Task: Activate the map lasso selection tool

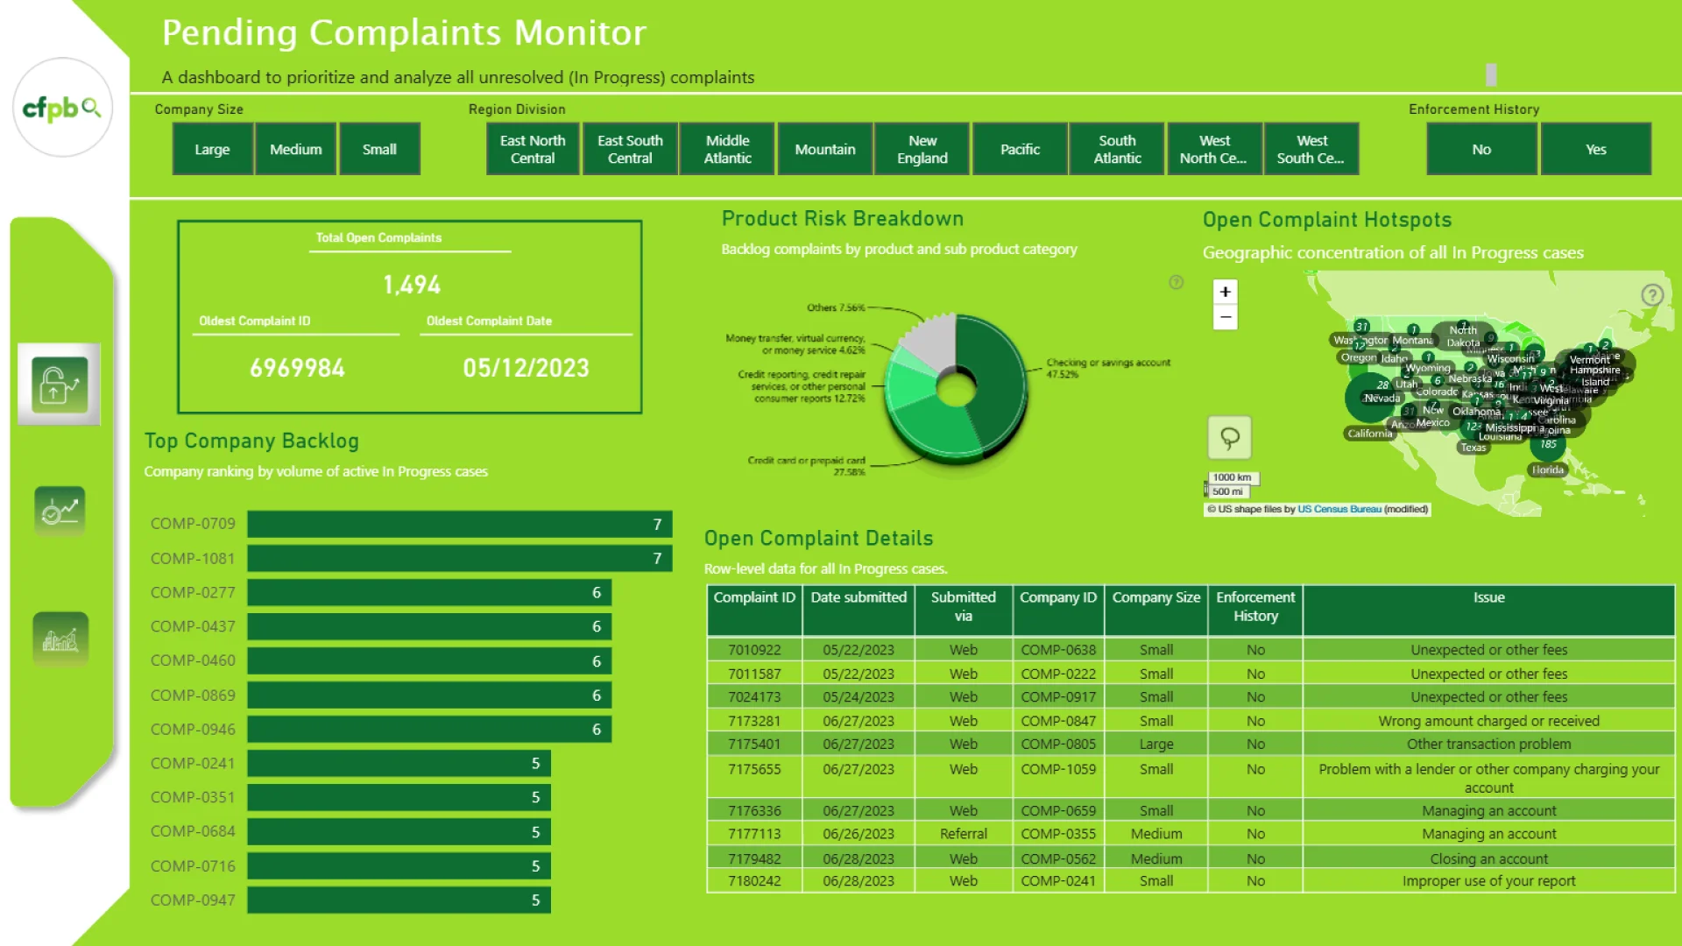Action: 1229,437
